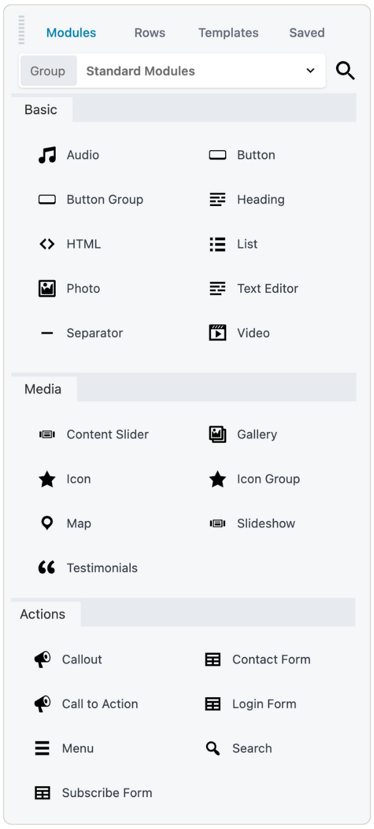374x829 pixels.
Task: Select the Icon module star icon
Action: 47,479
